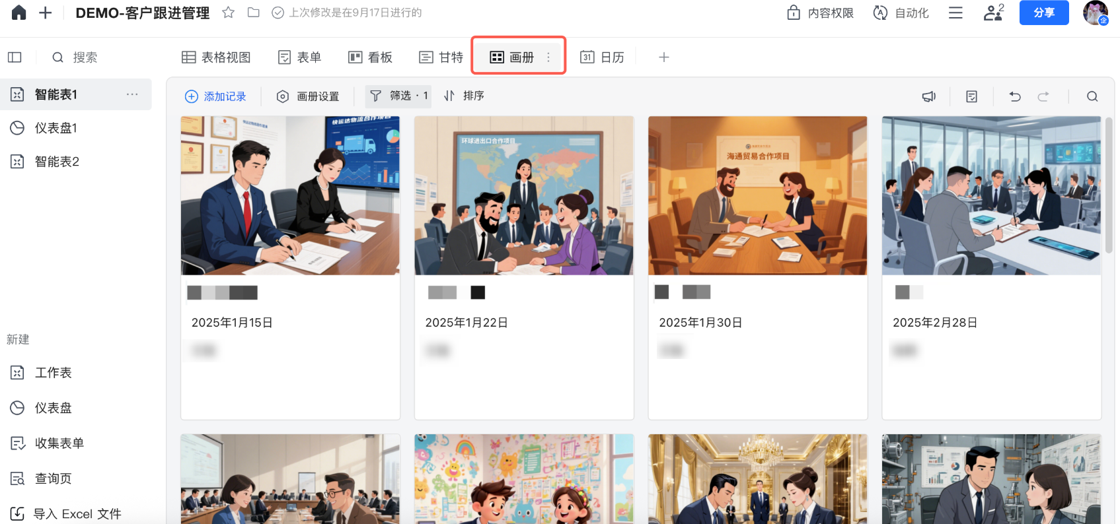Click 导入 Excel 文件
Image resolution: width=1120 pixels, height=524 pixels.
click(x=66, y=514)
